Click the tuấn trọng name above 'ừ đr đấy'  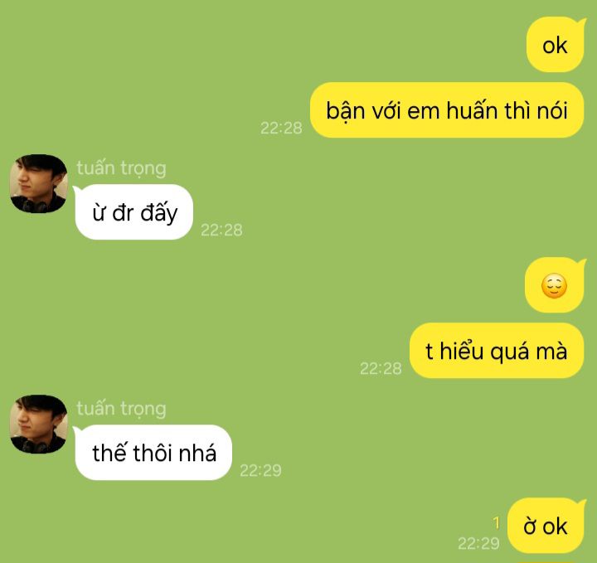click(x=121, y=167)
